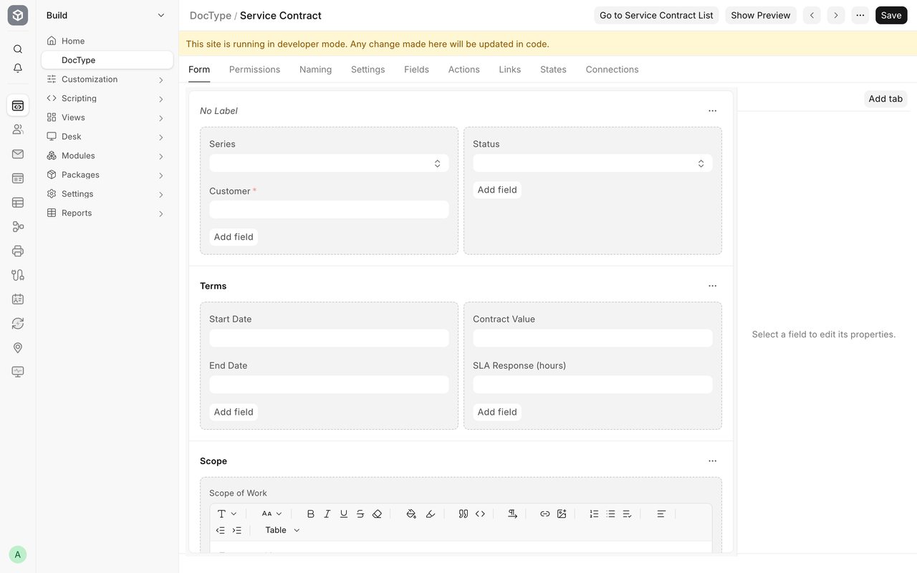Expand the Scripting sidebar group

point(107,98)
